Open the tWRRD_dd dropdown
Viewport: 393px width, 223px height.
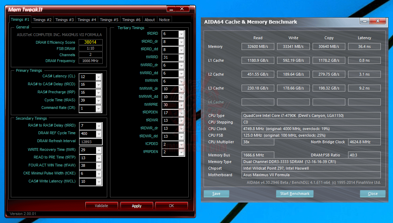[x=181, y=74]
